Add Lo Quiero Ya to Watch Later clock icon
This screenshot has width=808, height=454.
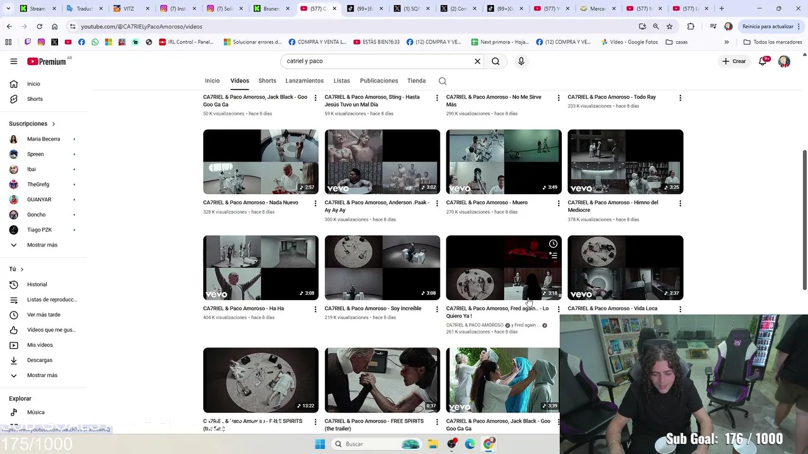point(553,244)
